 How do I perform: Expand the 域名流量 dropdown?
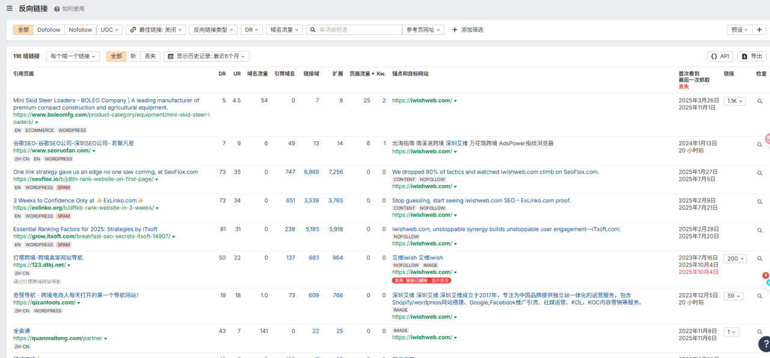pos(284,29)
